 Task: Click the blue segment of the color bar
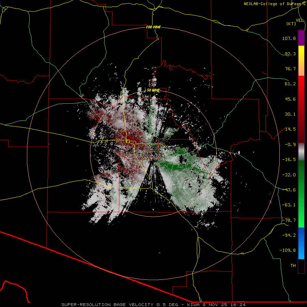pos(301,243)
